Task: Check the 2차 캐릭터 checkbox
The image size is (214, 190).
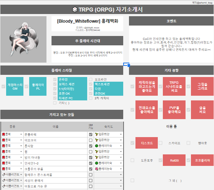Action: [x=91, y=98]
